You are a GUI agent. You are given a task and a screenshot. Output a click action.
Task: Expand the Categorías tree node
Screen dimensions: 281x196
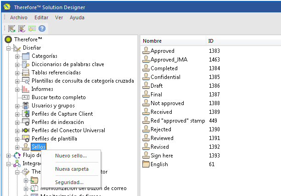tap(17, 56)
